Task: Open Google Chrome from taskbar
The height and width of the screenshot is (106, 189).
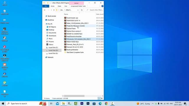Action: (106, 103)
